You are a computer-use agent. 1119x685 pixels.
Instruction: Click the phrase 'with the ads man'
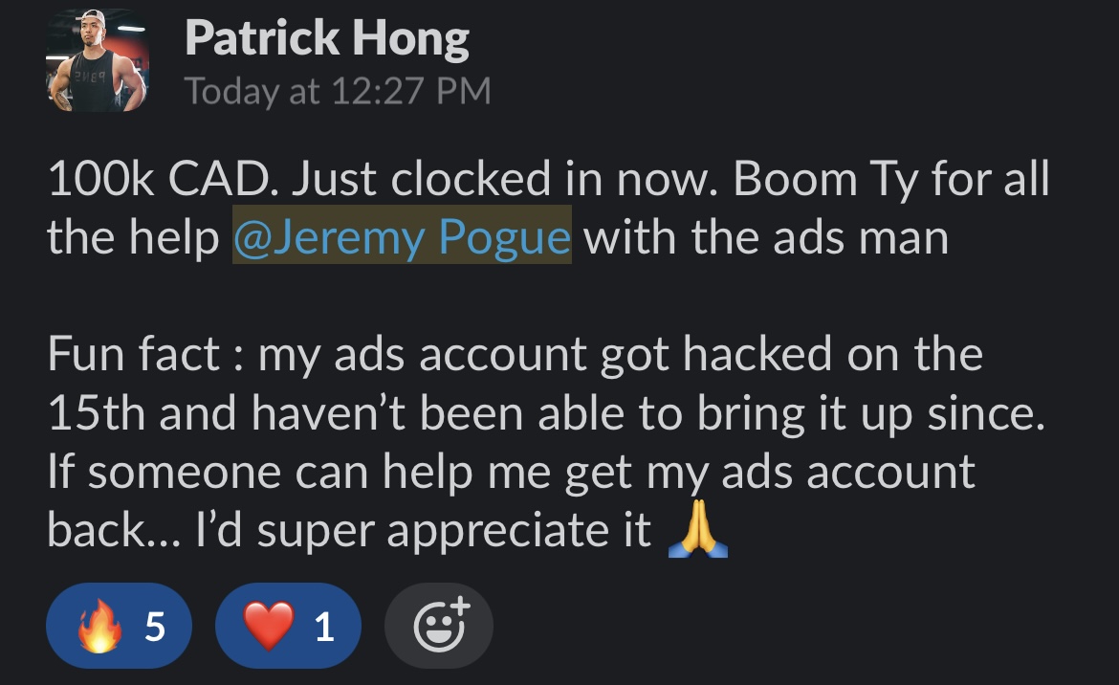(766, 237)
